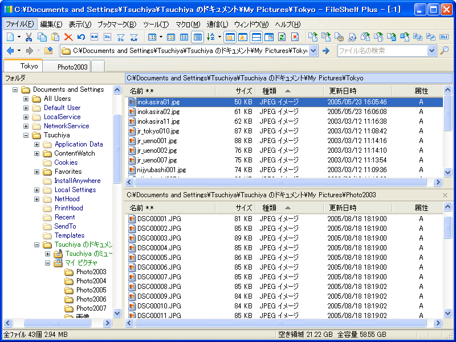
Task: Click the copy icon in toolbar
Action: tap(42, 37)
